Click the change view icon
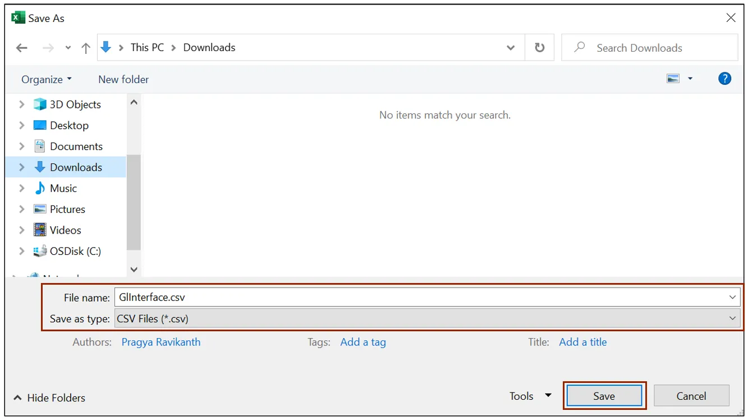Image resolution: width=748 pixels, height=420 pixels. (673, 79)
